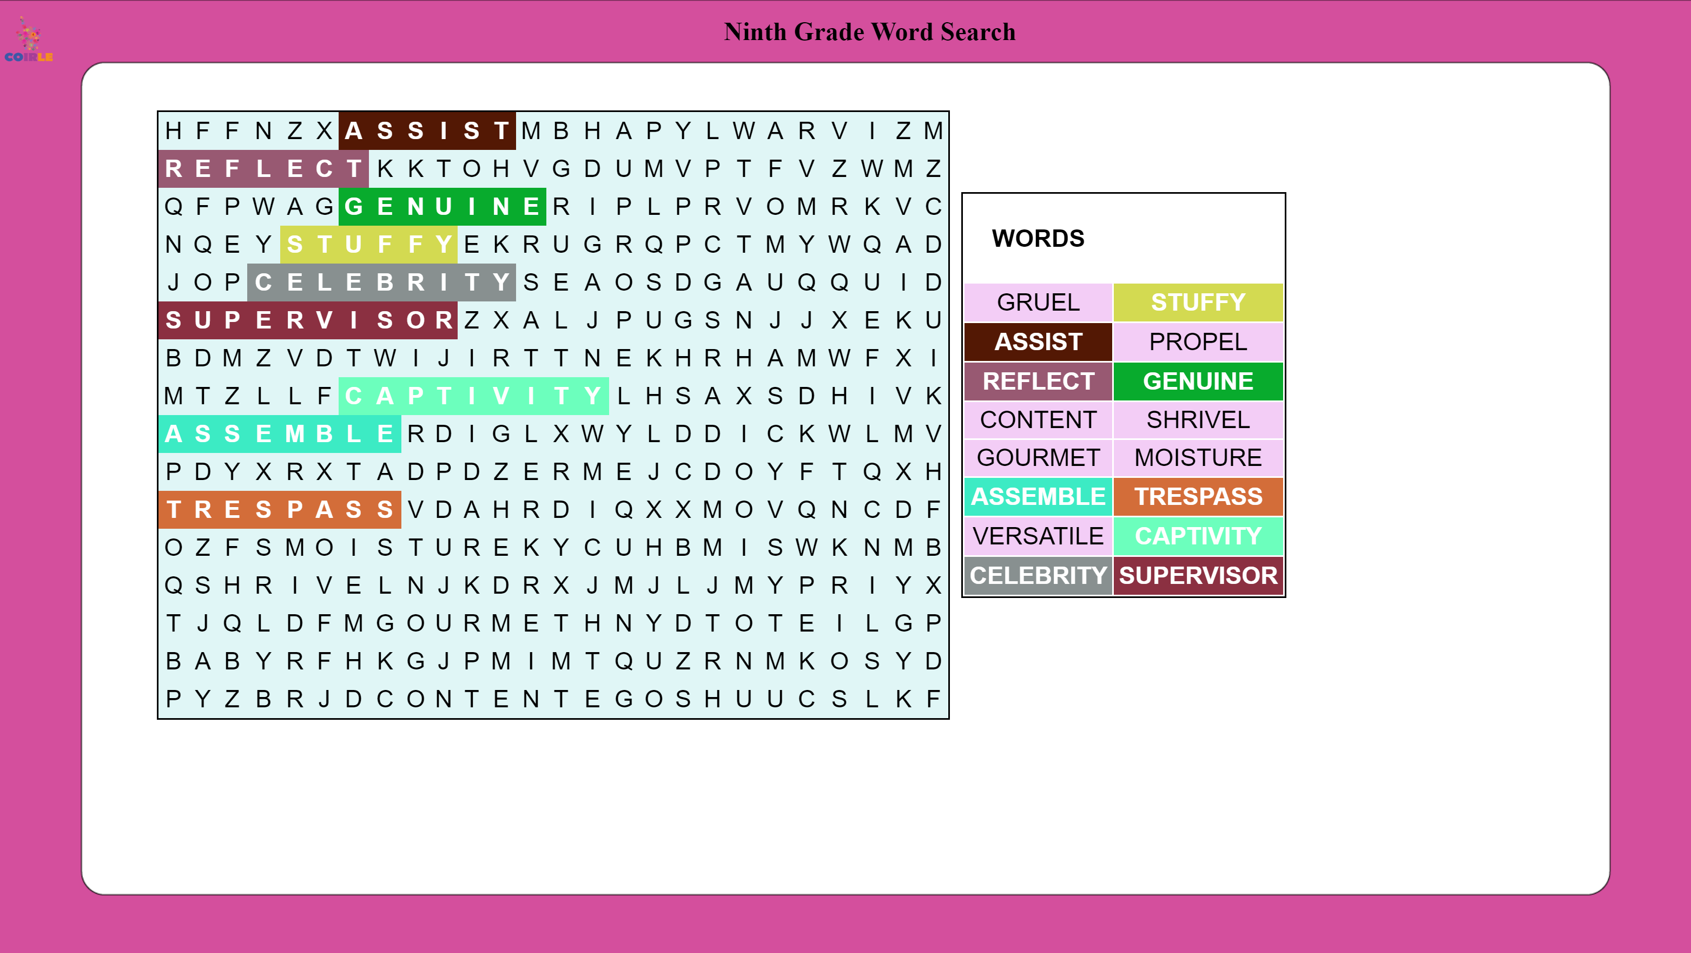This screenshot has width=1691, height=953.
Task: Click letter M starting MOISTURE in the grid
Action: coord(295,548)
